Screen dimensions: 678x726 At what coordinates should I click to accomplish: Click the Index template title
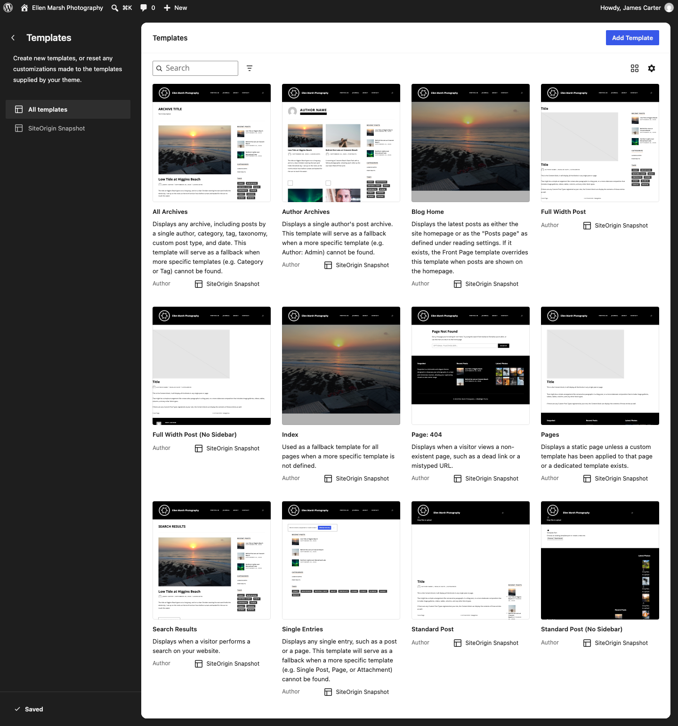290,435
